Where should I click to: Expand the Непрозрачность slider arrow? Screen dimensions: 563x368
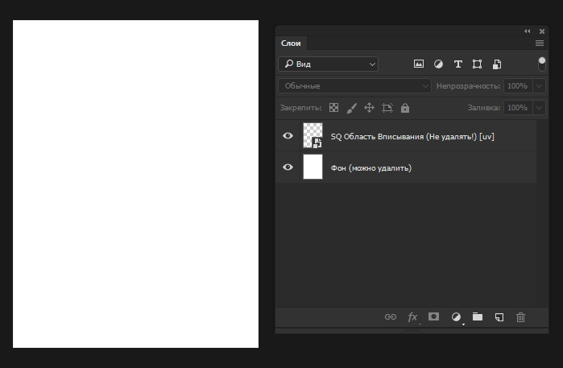(x=539, y=86)
